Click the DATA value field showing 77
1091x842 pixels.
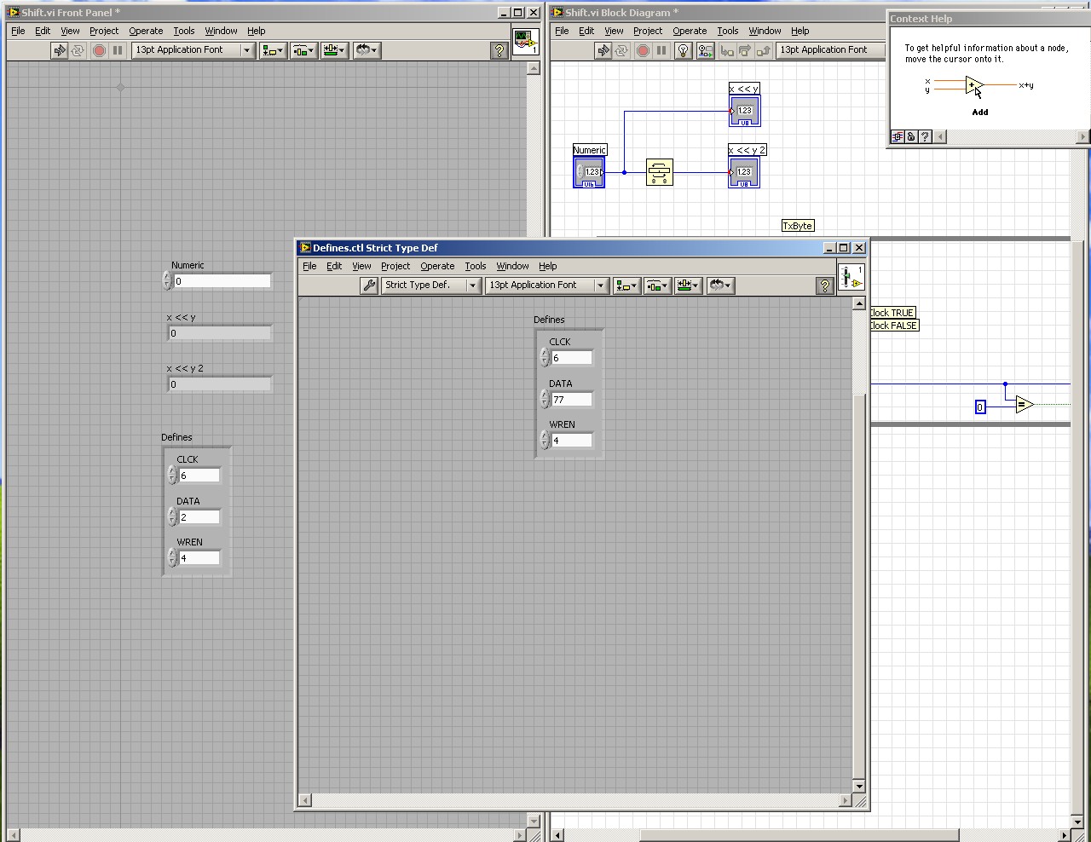click(x=571, y=400)
